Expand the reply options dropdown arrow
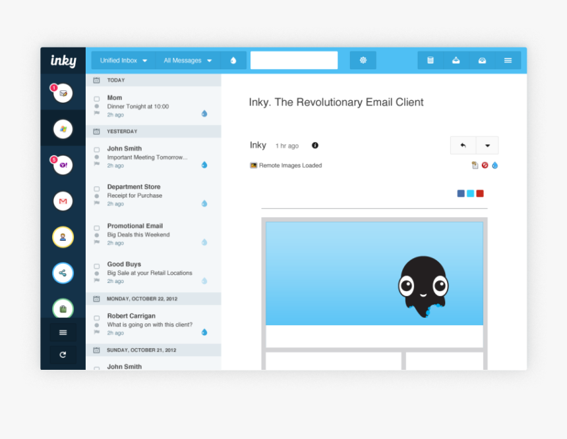This screenshot has width=567, height=439. click(x=487, y=145)
